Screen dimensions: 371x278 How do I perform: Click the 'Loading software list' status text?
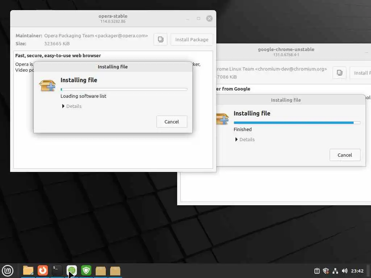point(83,96)
